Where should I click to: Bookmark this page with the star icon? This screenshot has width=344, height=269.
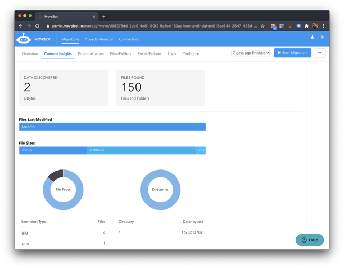pyautogui.click(x=263, y=26)
